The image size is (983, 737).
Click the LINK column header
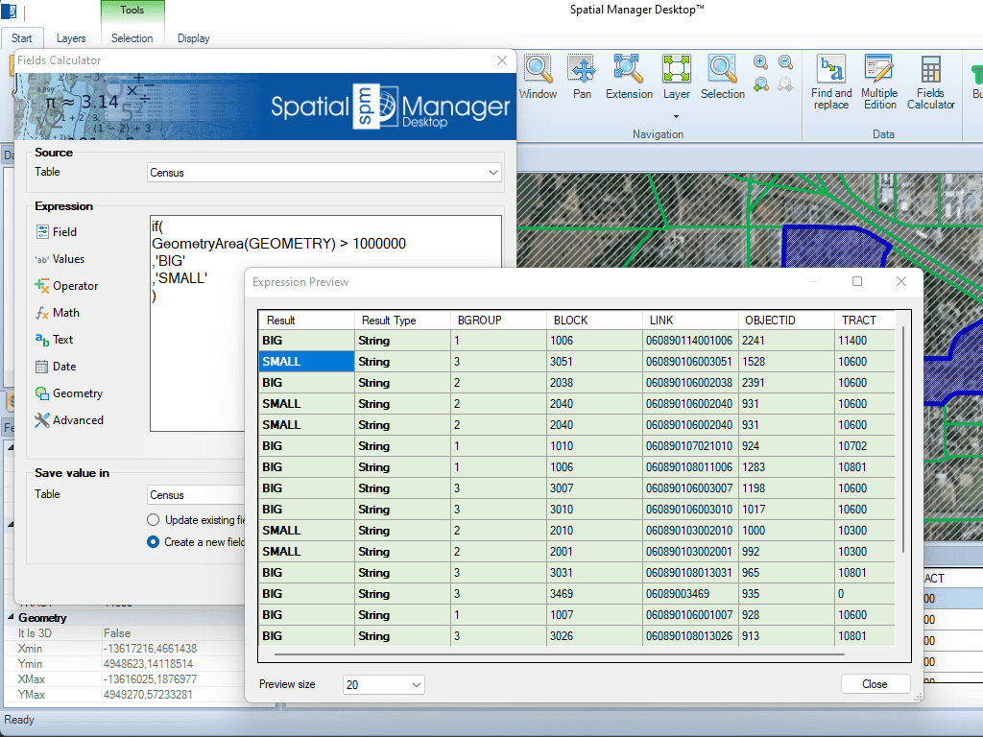click(x=690, y=321)
